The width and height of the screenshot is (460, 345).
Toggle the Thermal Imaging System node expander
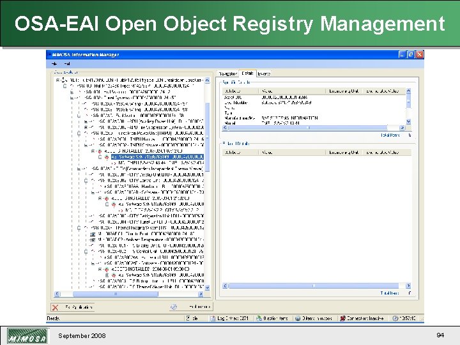pyautogui.click(x=79, y=228)
